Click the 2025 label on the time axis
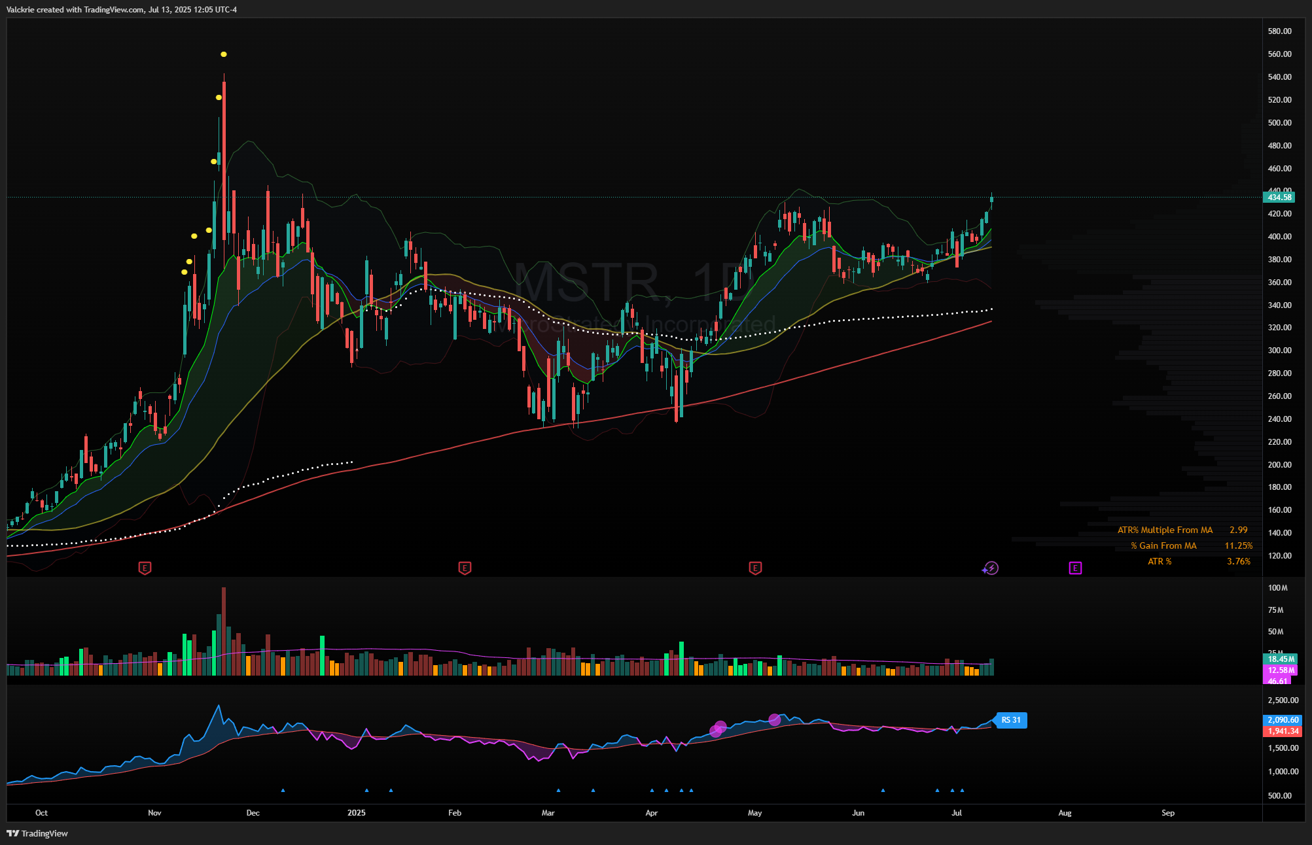This screenshot has height=845, width=1312. (356, 812)
